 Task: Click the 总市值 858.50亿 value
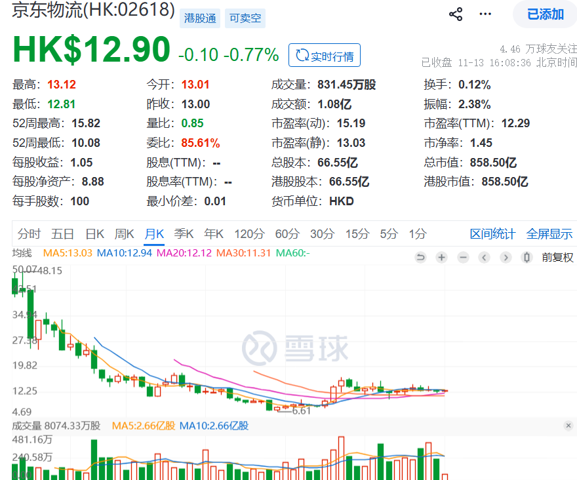point(494,163)
